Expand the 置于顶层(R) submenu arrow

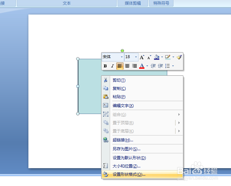coord(179,123)
